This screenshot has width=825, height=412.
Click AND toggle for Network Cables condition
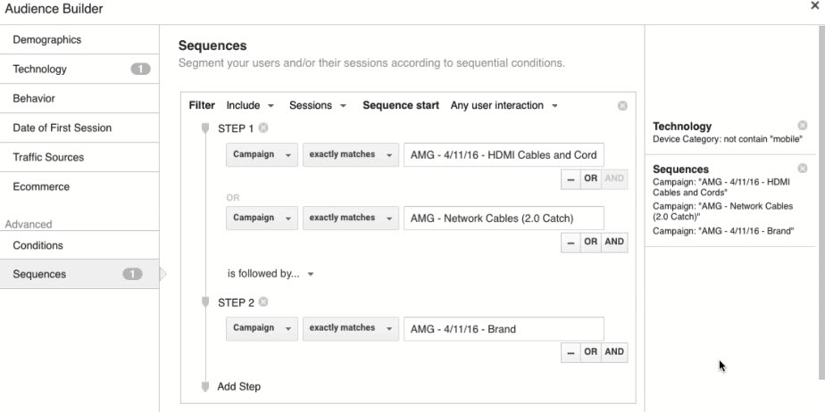point(614,241)
